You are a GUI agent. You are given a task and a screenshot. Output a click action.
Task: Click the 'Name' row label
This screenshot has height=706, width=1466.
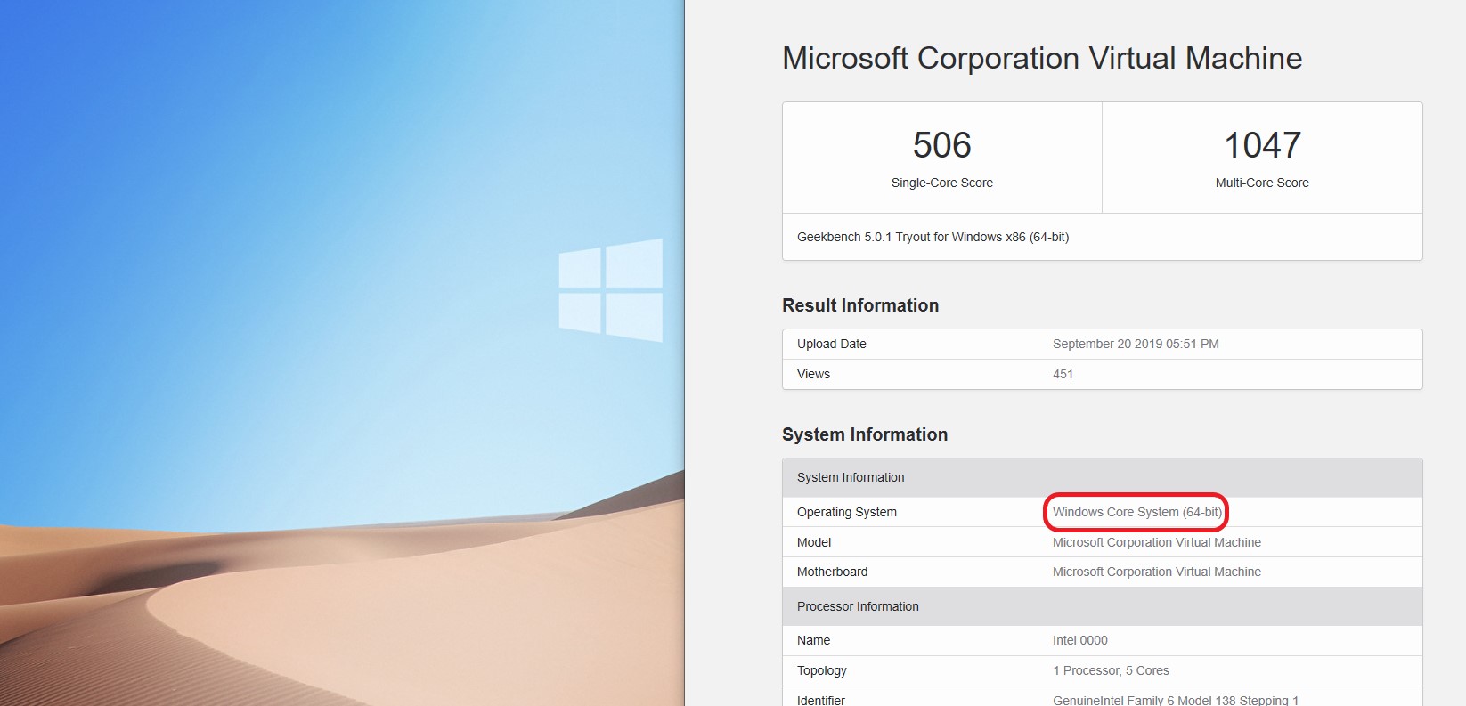pos(813,640)
